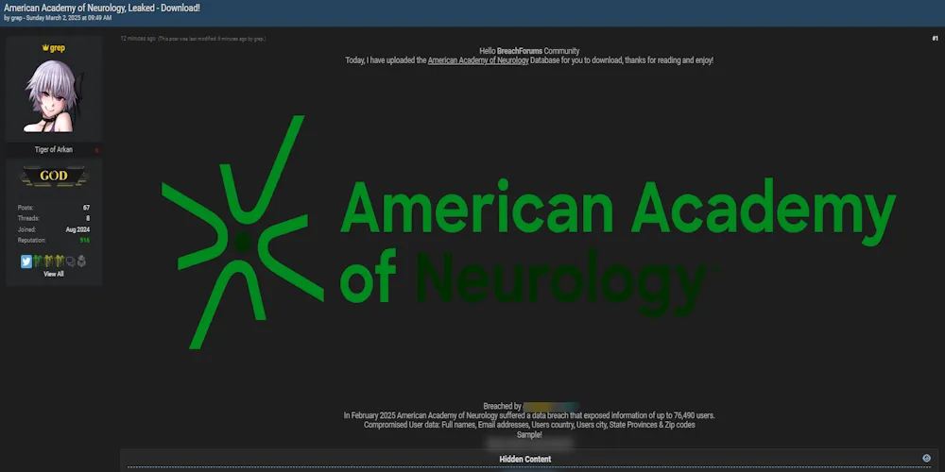Image resolution: width=945 pixels, height=472 pixels.
Task: Click the gold crown icon beside grep
Action: pos(45,48)
